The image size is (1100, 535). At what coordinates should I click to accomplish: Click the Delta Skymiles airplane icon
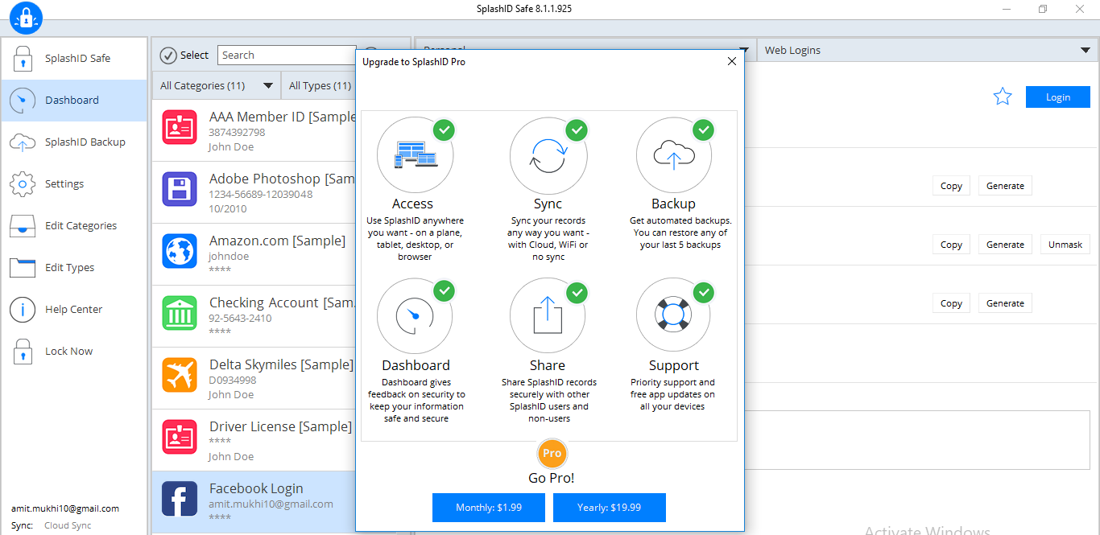coord(180,374)
